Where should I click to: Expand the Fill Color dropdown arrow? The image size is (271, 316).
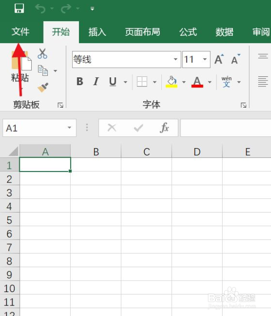click(184, 82)
